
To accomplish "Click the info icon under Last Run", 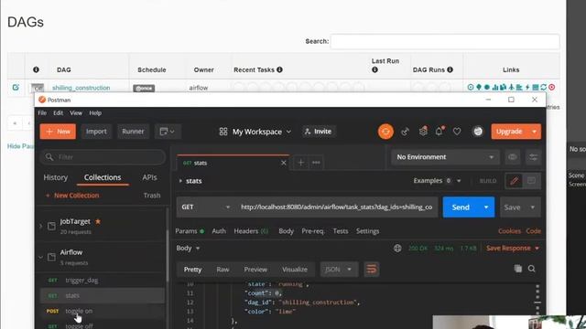I will tap(374, 69).
